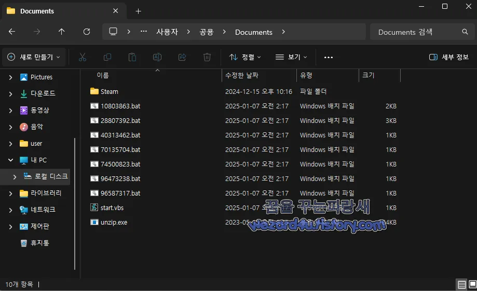Image resolution: width=477 pixels, height=291 pixels.
Task: Click the 10803863.bat file icon
Action: (94, 106)
